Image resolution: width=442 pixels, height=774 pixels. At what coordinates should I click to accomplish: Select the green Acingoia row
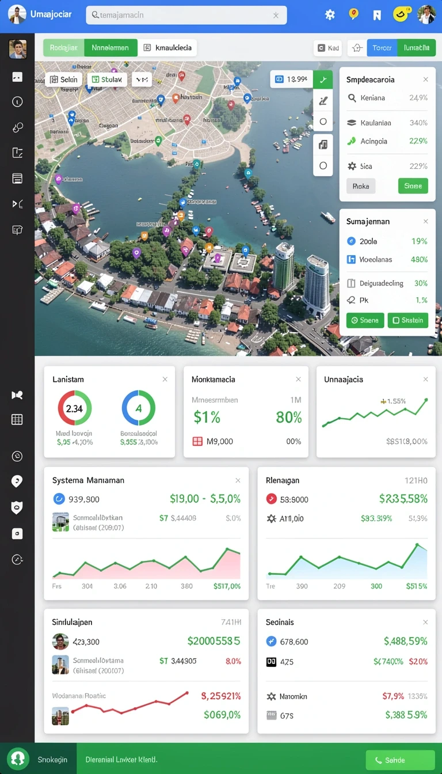tap(387, 141)
